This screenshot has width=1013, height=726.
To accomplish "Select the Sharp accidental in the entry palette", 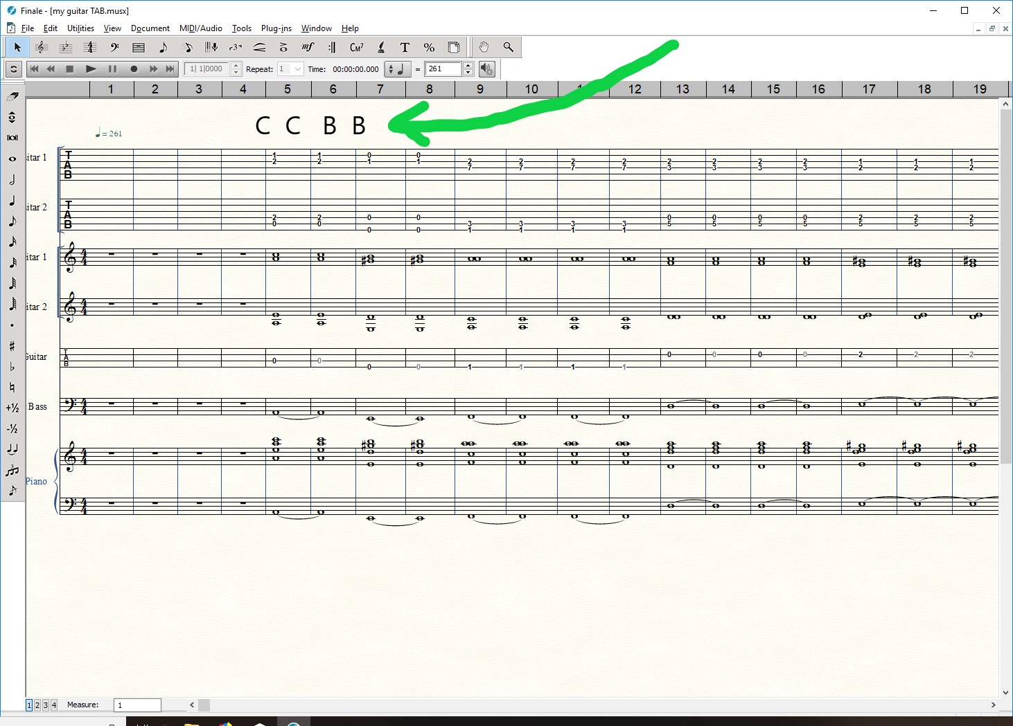I will 12,345.
